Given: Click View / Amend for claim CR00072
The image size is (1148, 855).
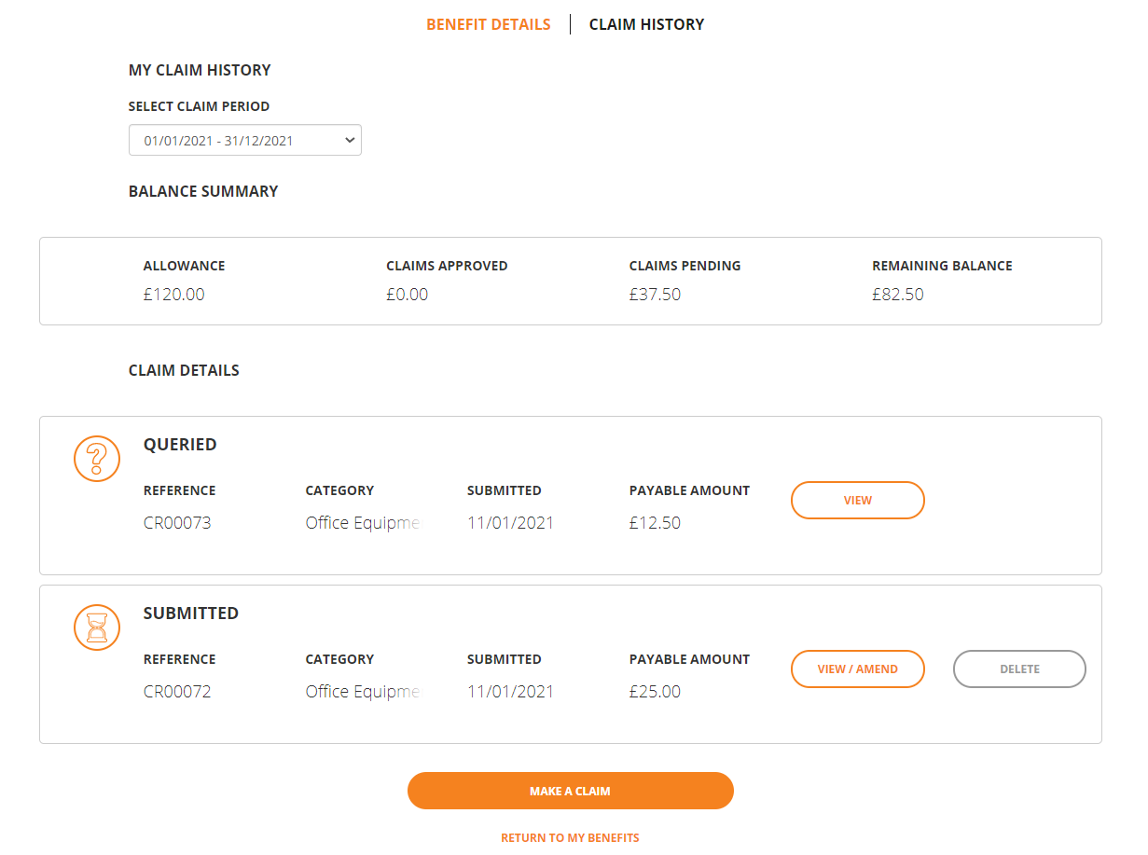Looking at the screenshot, I should pos(858,669).
